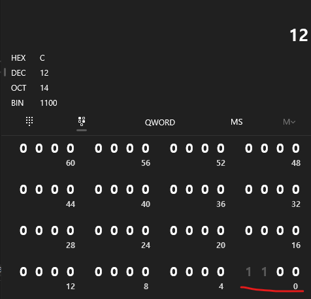Toggle the bit above label 52

221,148
